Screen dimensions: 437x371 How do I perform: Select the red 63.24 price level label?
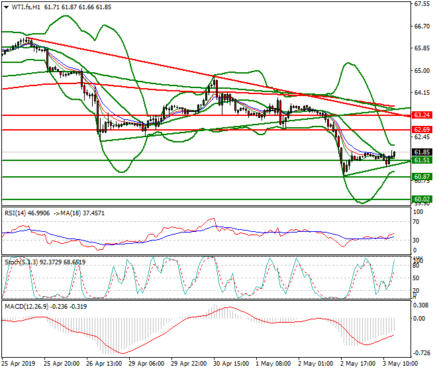(422, 115)
